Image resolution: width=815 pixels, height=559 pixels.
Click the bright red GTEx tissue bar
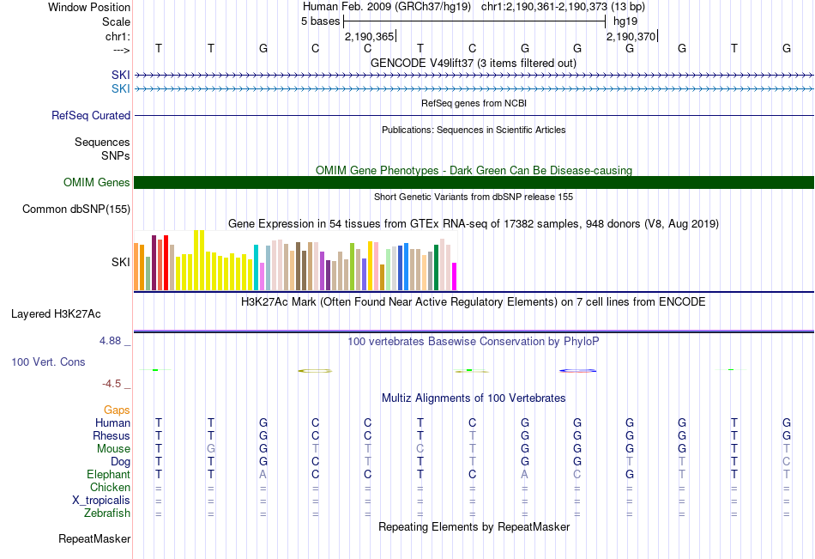[166, 262]
